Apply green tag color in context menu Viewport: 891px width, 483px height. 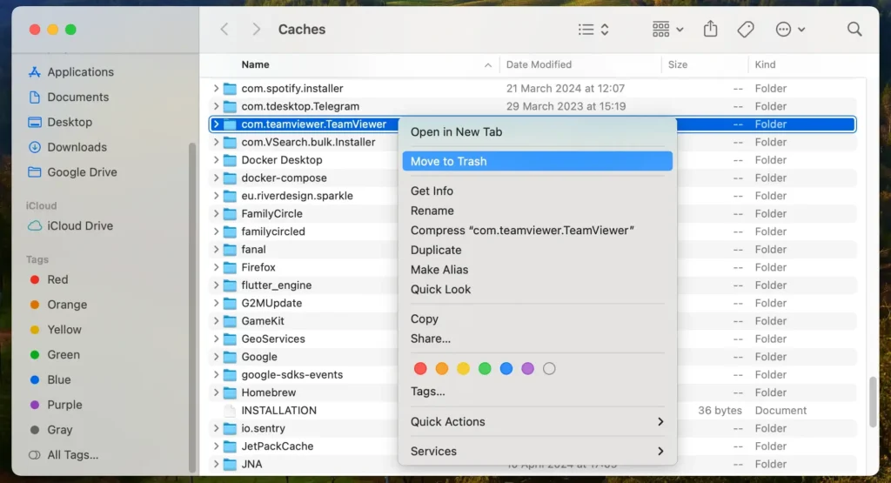(x=485, y=369)
